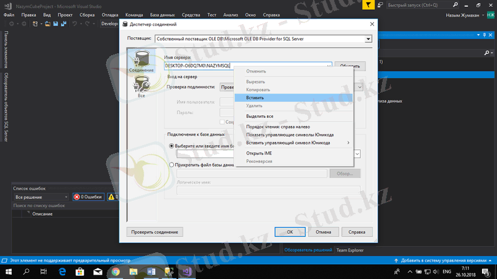This screenshot has height=279, width=497.
Task: Pin the Solution Explorer panel
Action: coord(485,35)
